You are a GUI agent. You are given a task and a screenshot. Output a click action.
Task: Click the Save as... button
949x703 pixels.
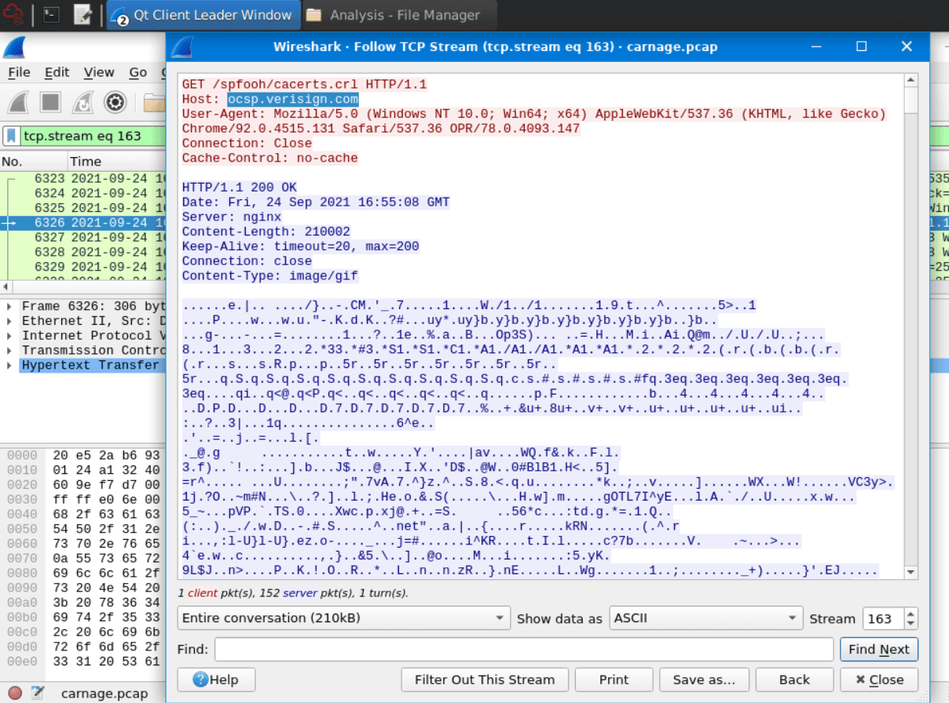pyautogui.click(x=704, y=679)
